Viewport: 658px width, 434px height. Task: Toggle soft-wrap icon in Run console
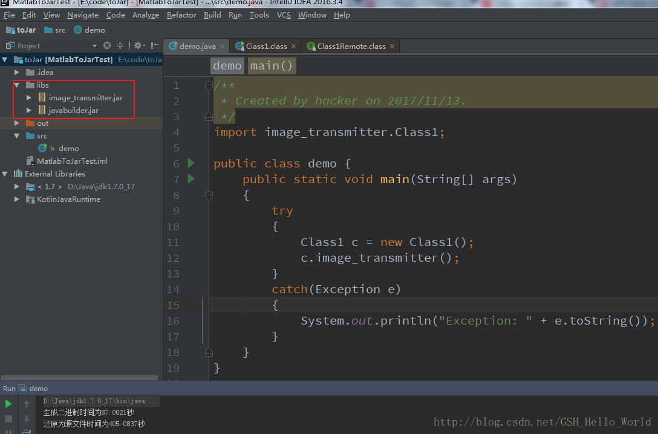coord(27,431)
